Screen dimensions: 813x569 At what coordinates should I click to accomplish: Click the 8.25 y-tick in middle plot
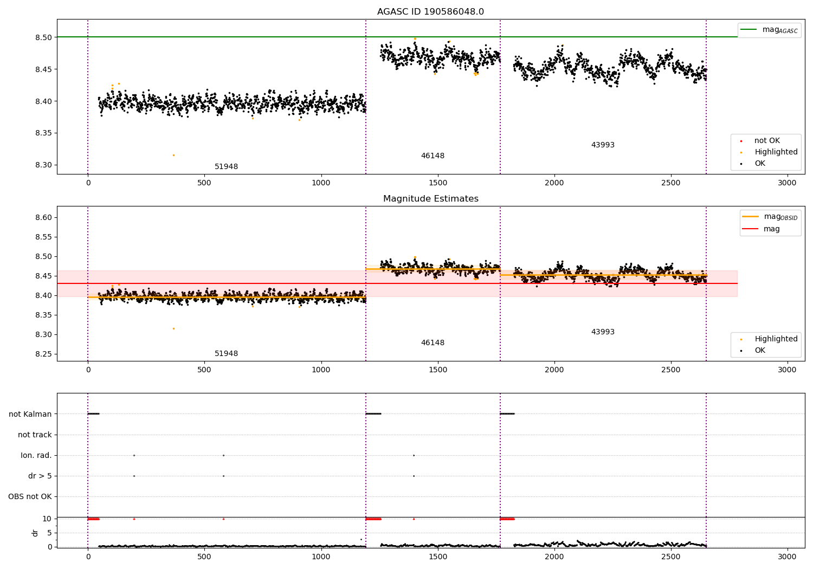point(43,354)
